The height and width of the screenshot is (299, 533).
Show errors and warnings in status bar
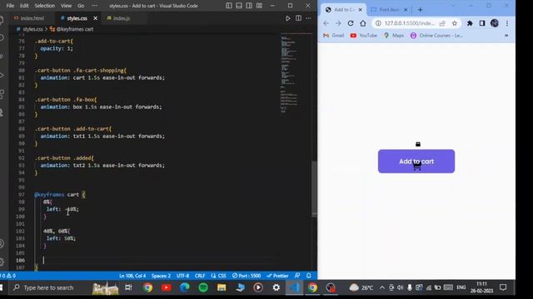click(8, 276)
